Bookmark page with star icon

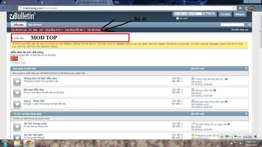234,8
